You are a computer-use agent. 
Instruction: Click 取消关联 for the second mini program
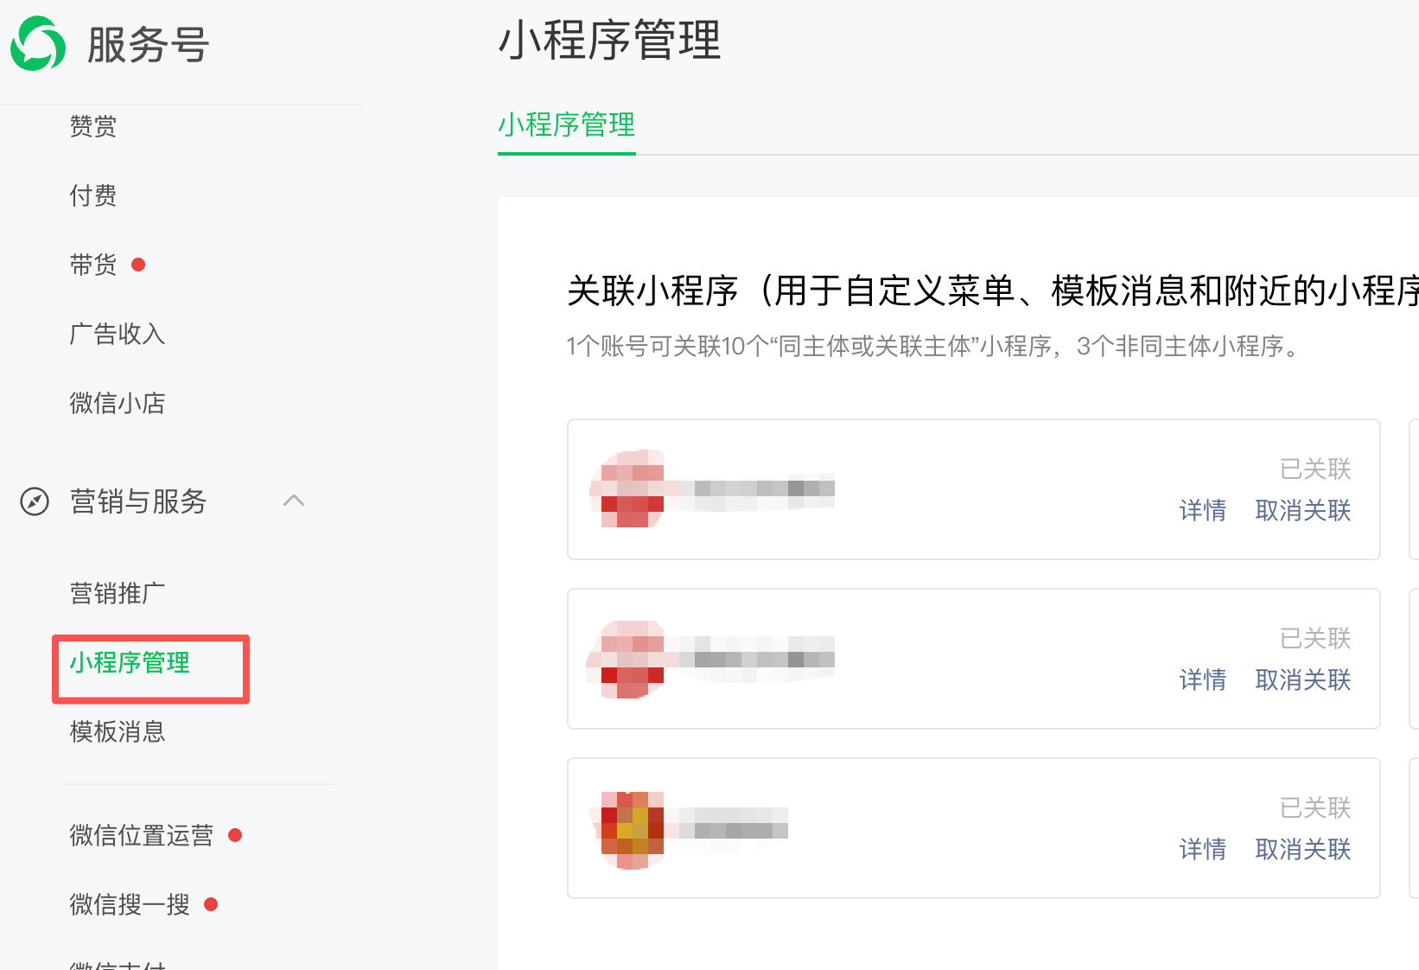[1303, 680]
